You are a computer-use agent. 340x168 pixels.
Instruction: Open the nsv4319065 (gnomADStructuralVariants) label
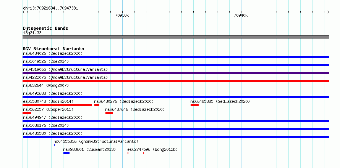(65, 69)
